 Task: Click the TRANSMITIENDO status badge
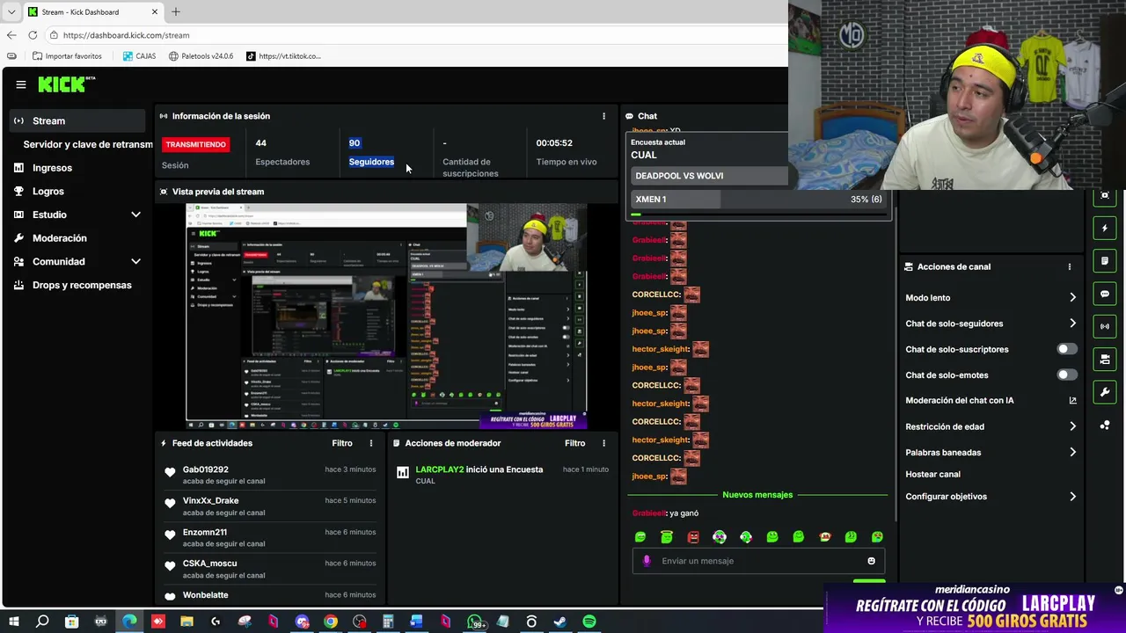[x=195, y=144]
